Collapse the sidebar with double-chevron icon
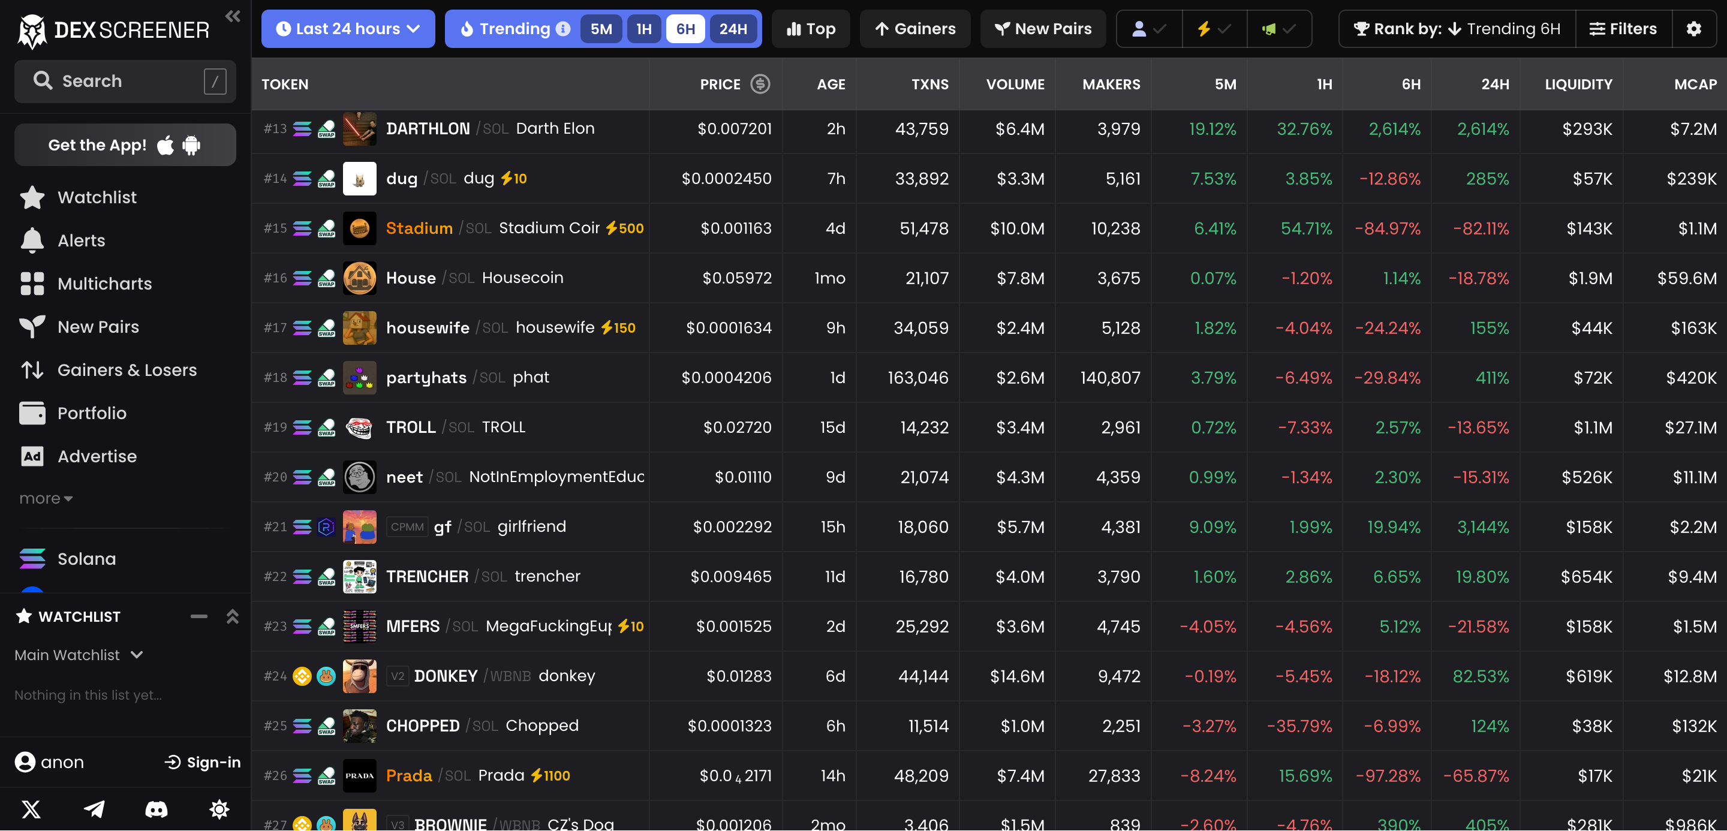The height and width of the screenshot is (831, 1727). pyautogui.click(x=233, y=16)
